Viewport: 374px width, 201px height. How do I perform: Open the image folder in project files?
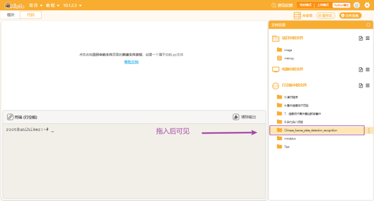(285, 50)
